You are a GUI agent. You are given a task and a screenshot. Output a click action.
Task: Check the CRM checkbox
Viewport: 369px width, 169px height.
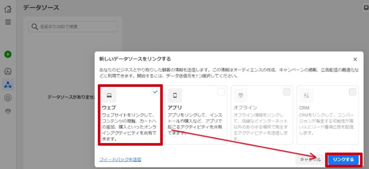click(x=352, y=92)
